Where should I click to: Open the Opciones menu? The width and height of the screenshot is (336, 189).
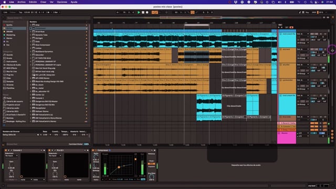(x=62, y=2)
